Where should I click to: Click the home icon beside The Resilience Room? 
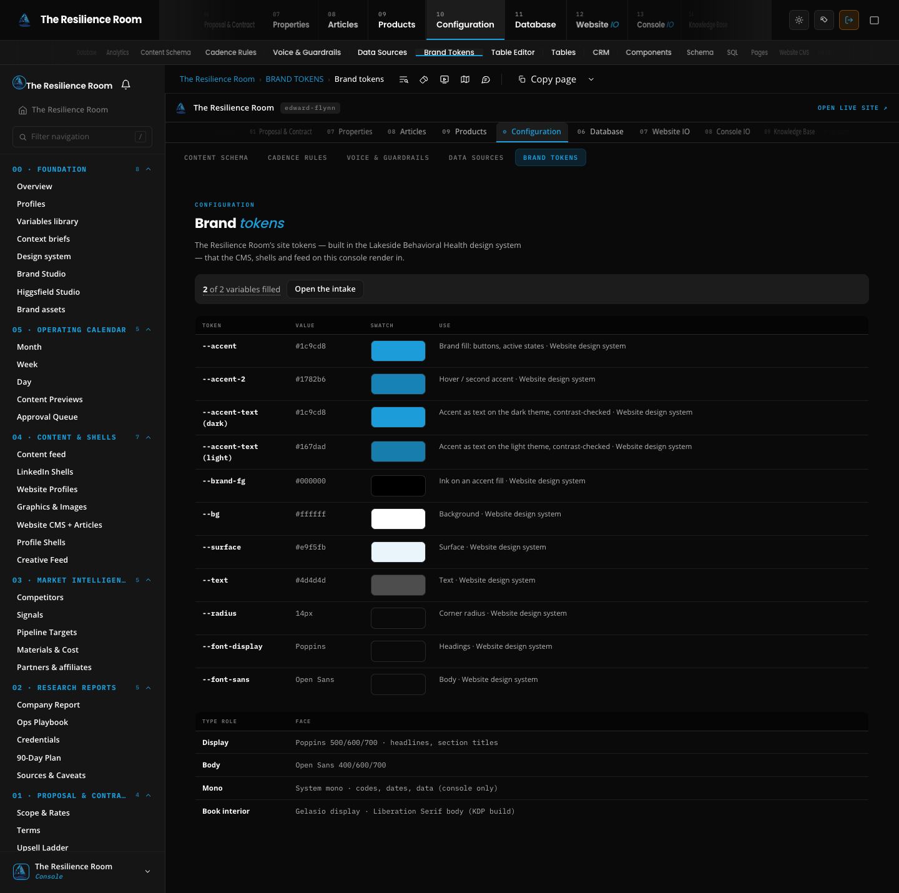click(22, 110)
